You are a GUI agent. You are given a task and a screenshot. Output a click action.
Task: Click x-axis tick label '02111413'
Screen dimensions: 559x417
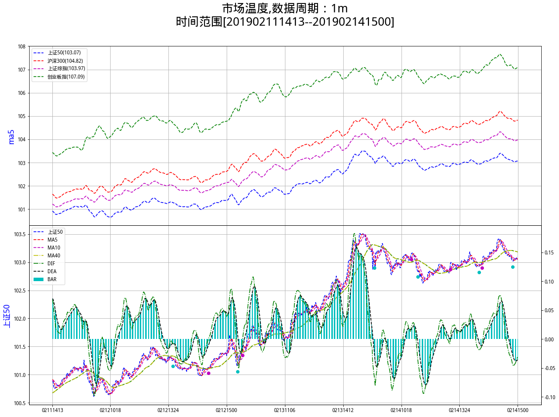coord(52,410)
